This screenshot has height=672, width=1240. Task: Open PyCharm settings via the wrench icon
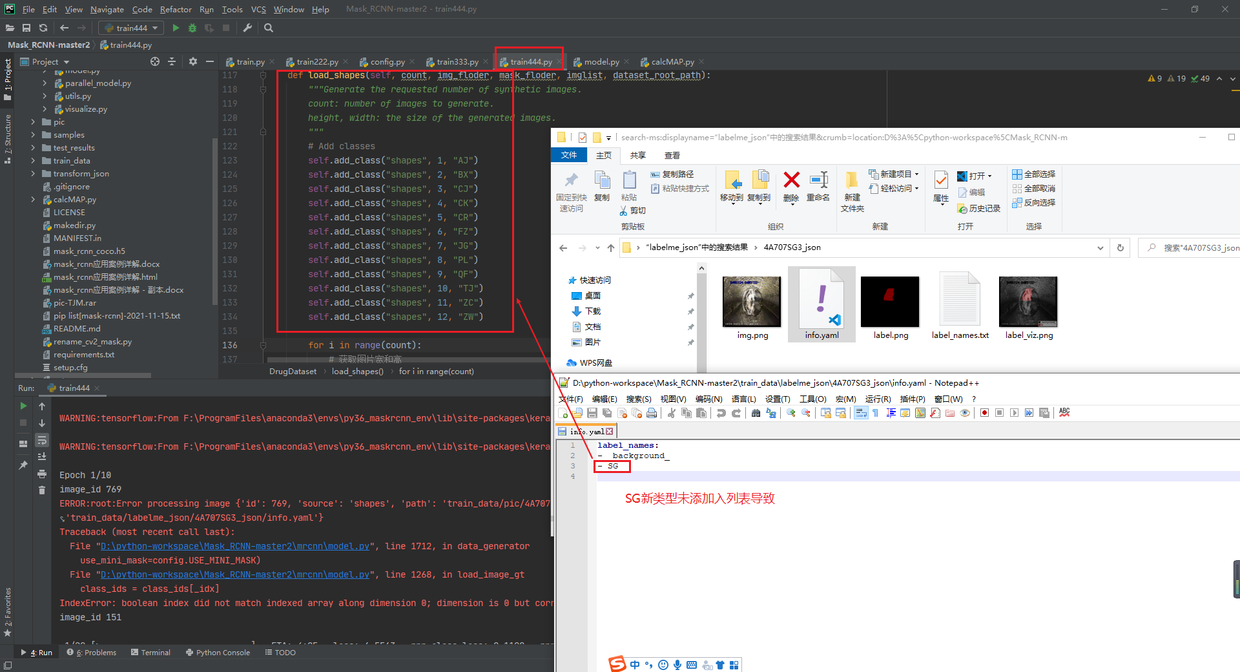coord(247,28)
